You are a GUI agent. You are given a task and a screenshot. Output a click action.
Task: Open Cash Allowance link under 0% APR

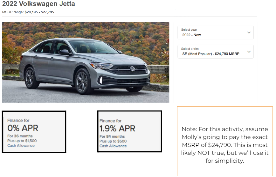tap(21, 146)
